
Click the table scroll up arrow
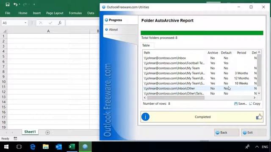[259, 52]
